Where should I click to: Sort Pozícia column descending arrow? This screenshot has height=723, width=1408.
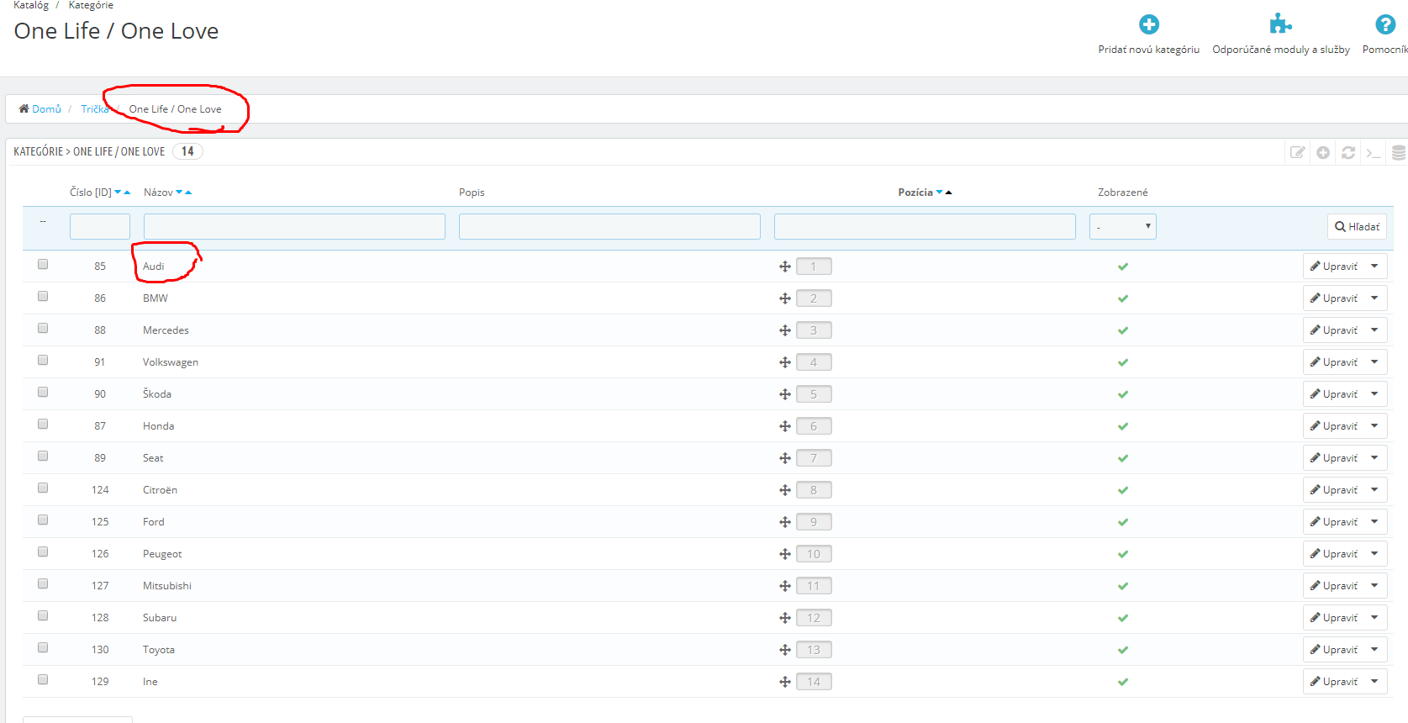[x=939, y=193]
